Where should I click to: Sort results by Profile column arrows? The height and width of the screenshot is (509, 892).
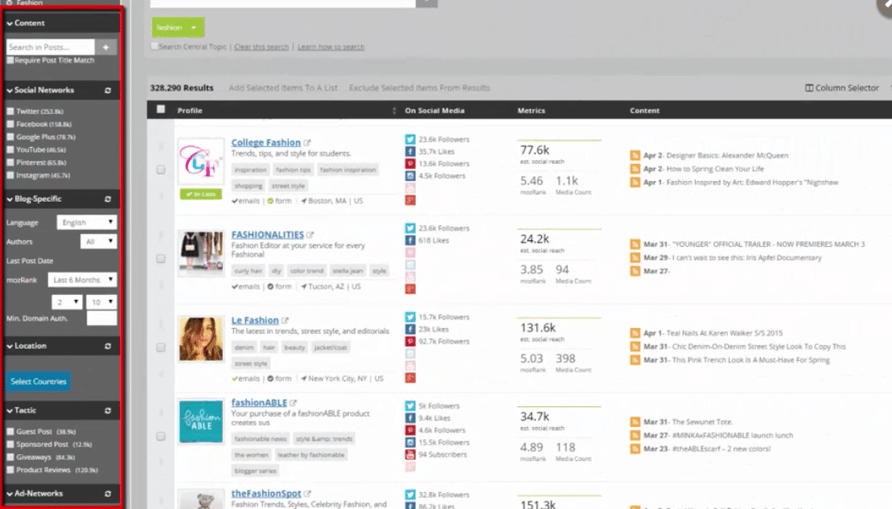pyautogui.click(x=394, y=110)
